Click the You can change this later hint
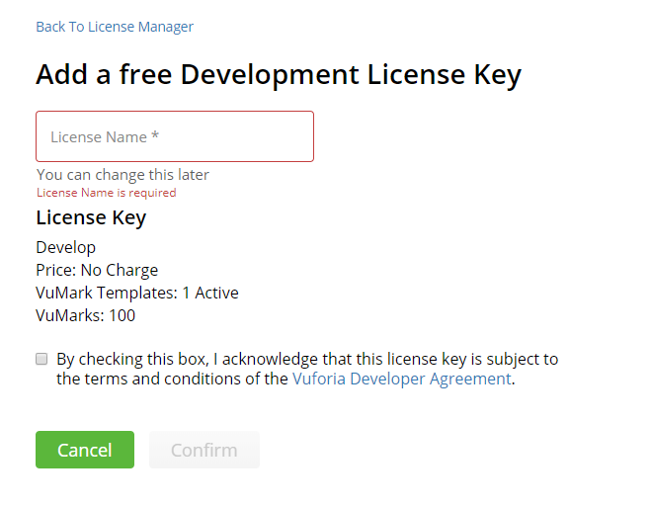 click(x=122, y=175)
